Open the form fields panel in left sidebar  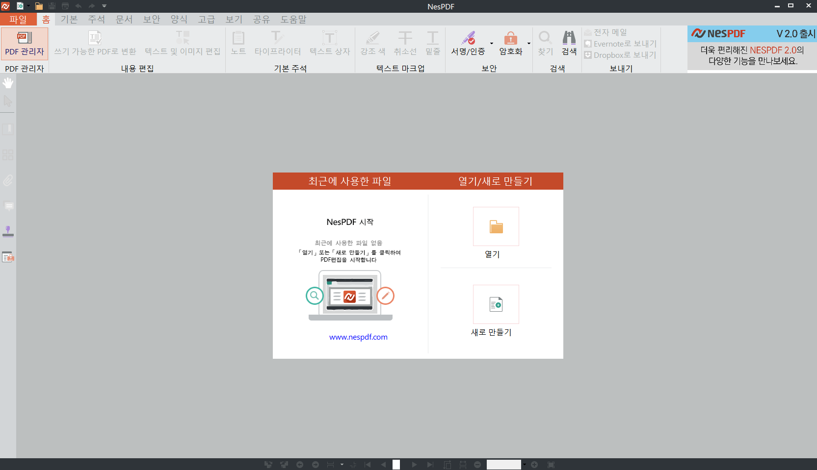coord(8,257)
